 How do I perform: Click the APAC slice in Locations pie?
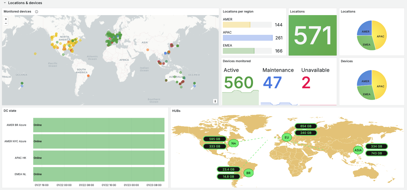(380, 36)
